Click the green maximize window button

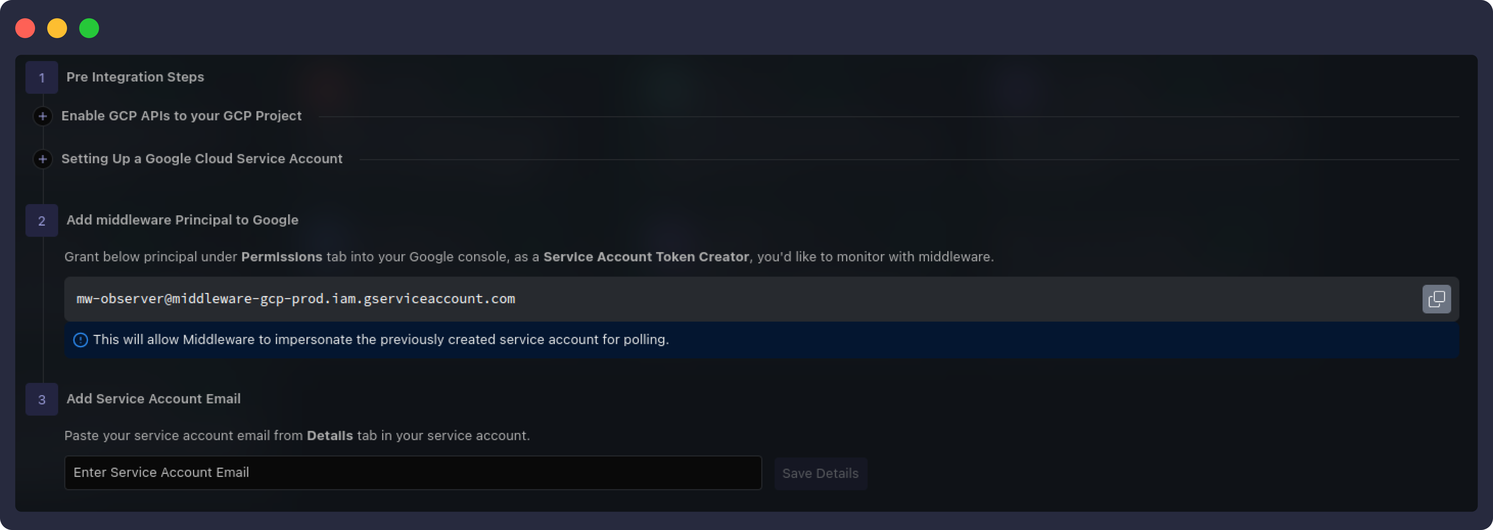pos(89,28)
